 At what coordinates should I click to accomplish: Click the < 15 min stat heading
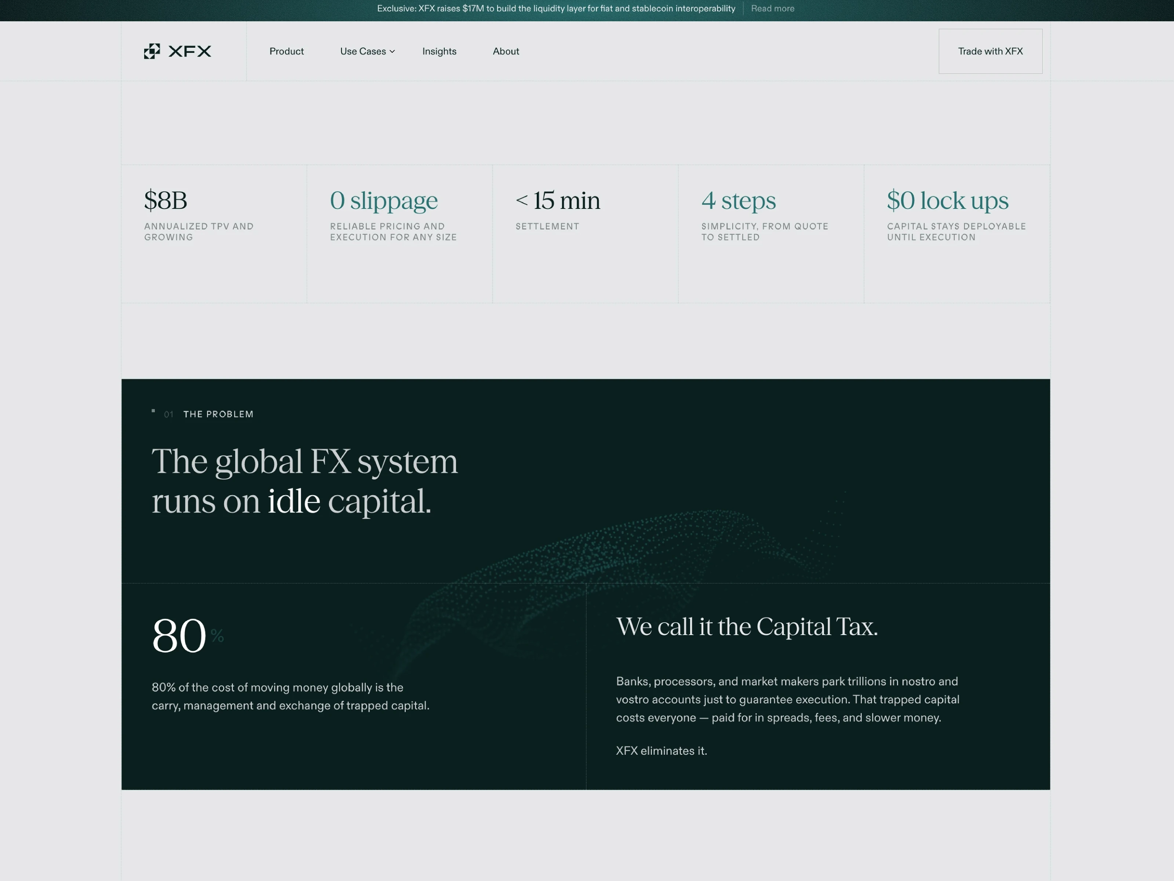point(558,200)
